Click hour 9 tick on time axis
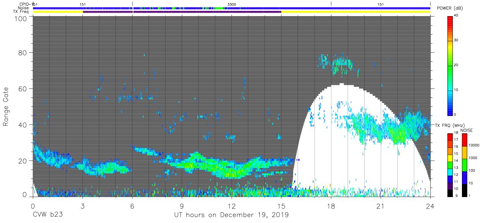The height and width of the screenshot is (223, 484). [x=182, y=205]
